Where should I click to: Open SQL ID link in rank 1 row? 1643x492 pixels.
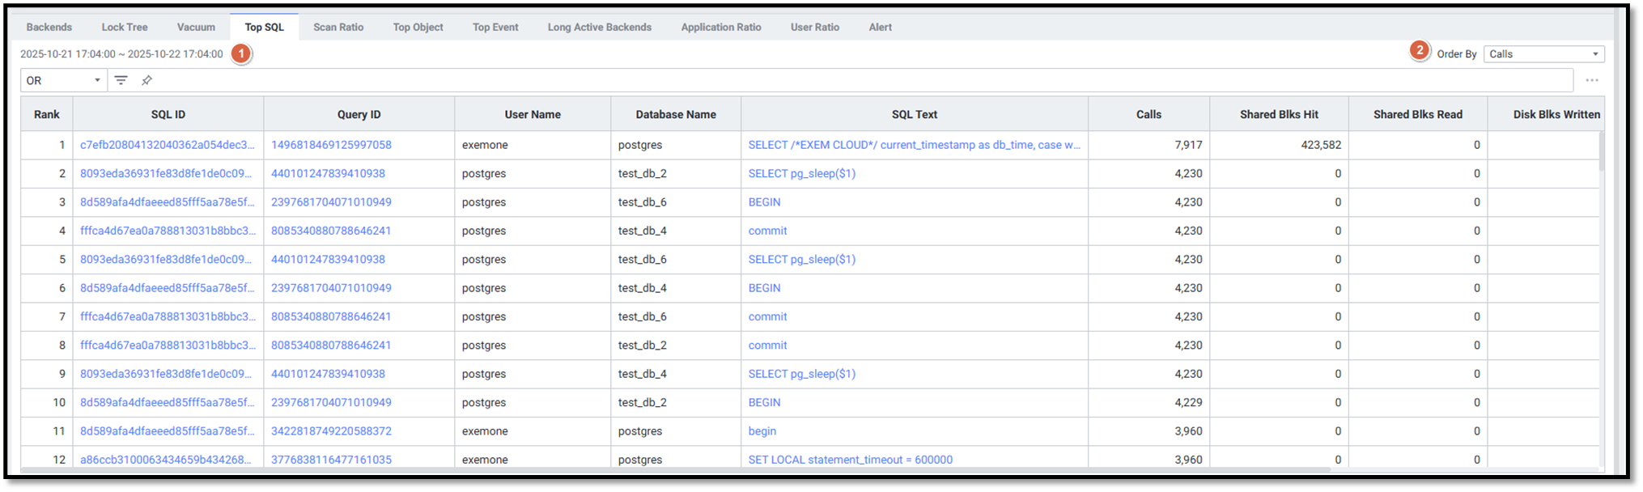(x=167, y=145)
